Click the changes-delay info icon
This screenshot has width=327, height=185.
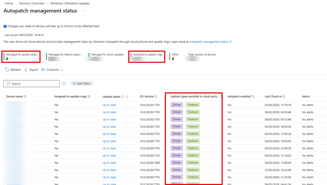pos(5,26)
